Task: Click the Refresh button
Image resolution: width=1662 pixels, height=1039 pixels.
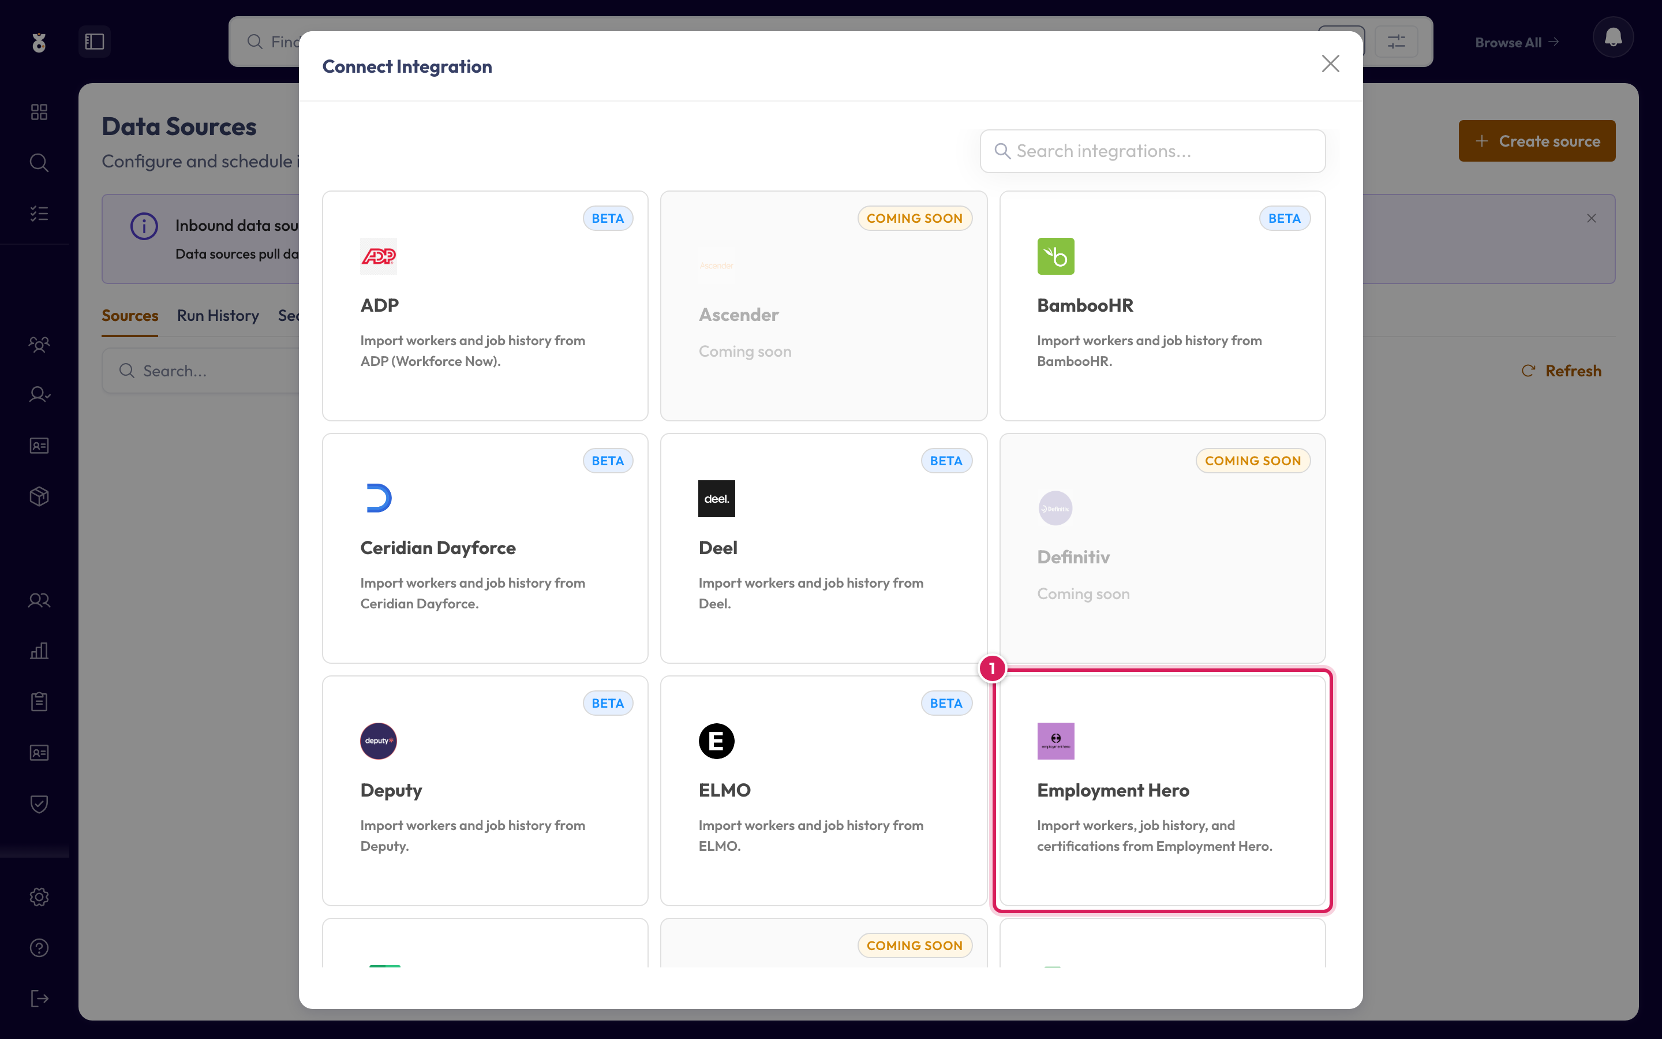Action: pos(1561,371)
